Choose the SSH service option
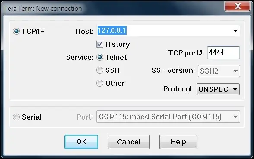 [x=100, y=70]
